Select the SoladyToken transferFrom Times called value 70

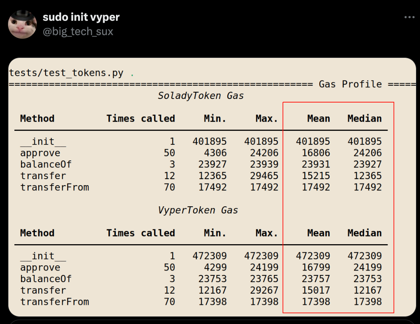169,187
